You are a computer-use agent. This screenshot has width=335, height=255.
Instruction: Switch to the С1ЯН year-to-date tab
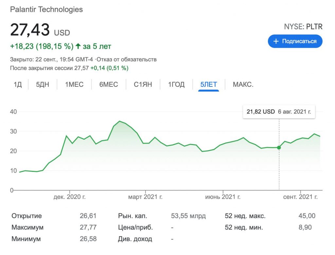point(143,85)
